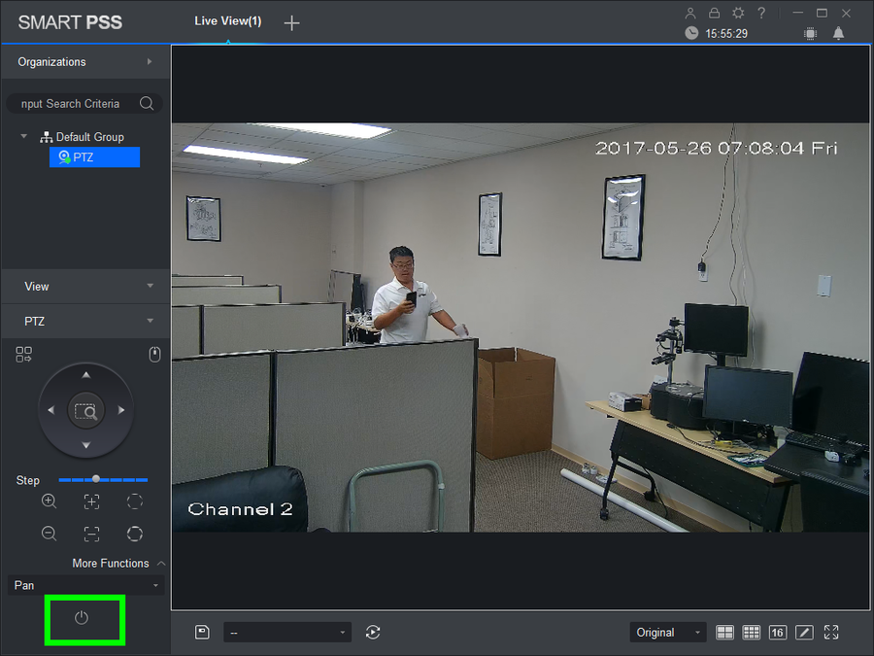Screen dimensions: 874x656
Task: Click iris close circle icon
Action: pyautogui.click(x=135, y=534)
